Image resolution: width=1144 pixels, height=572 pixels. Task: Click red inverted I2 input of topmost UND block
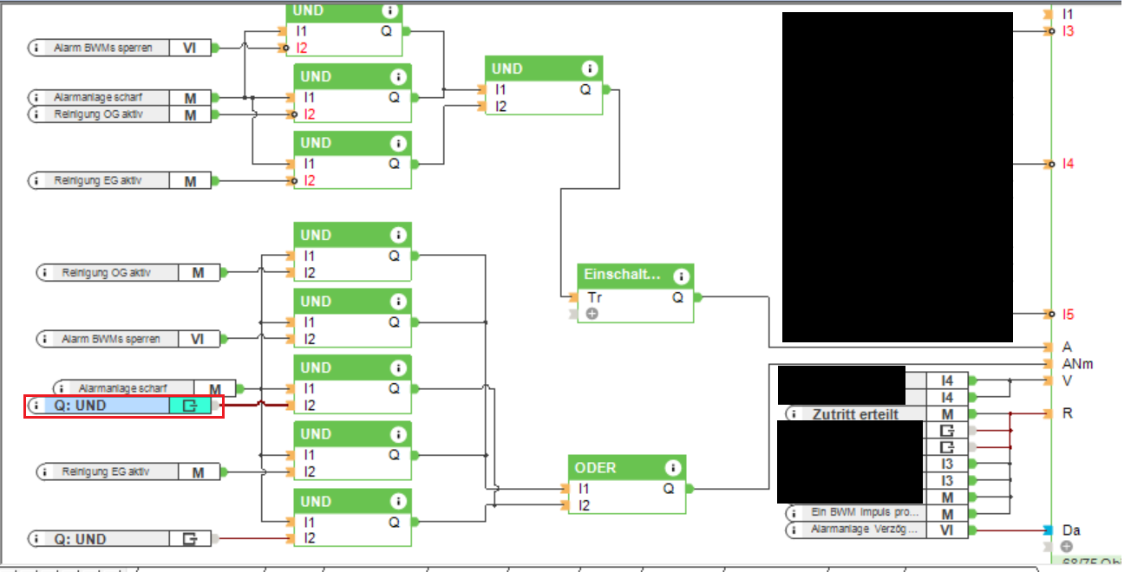pyautogui.click(x=301, y=48)
